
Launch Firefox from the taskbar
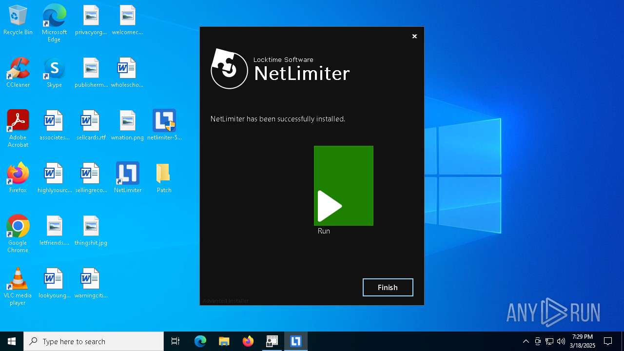tap(248, 341)
